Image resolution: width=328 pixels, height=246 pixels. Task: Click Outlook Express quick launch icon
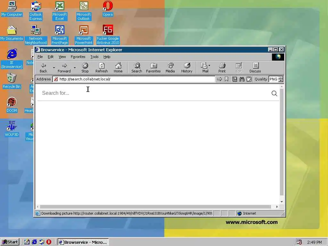click(x=42, y=242)
